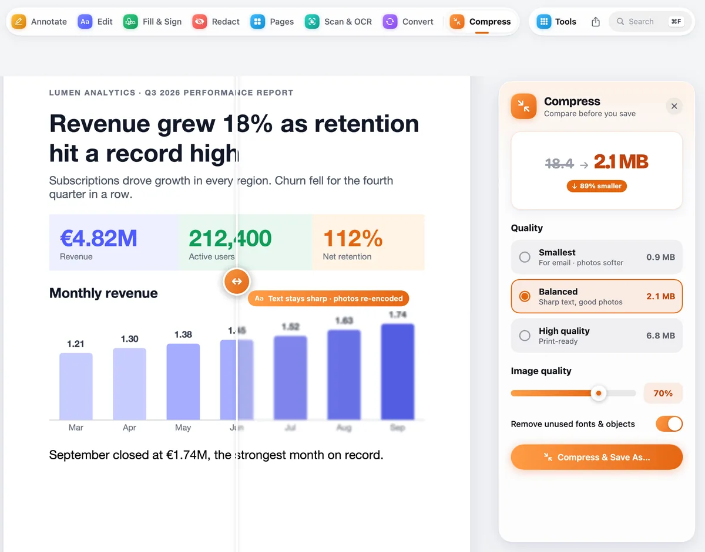Click the "Text stays sharp · photos re-encoded" label
This screenshot has height=552, width=705.
328,298
